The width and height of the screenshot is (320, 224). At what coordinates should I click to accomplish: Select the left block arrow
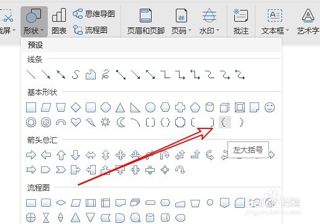(x=46, y=155)
